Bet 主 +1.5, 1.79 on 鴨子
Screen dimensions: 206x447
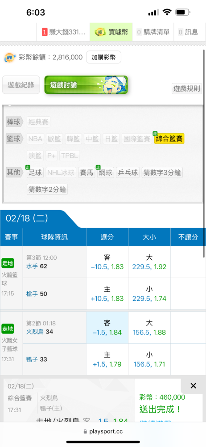tap(107, 359)
